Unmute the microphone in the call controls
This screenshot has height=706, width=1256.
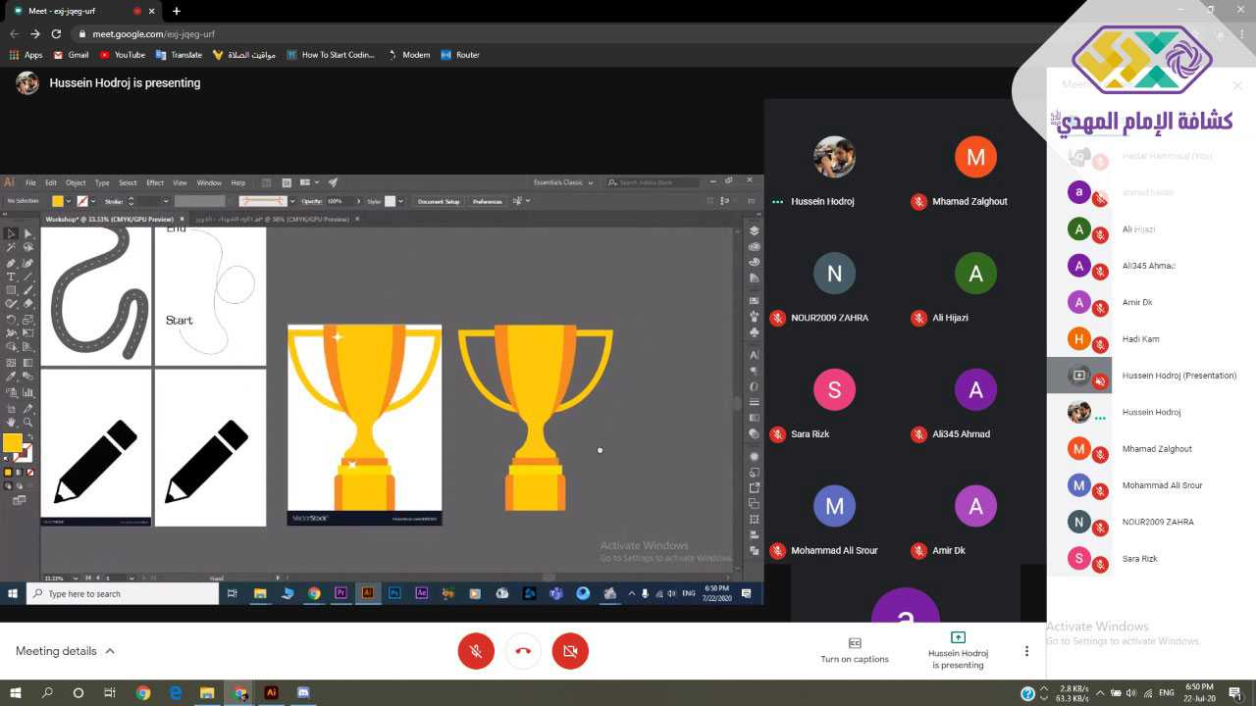pos(476,651)
